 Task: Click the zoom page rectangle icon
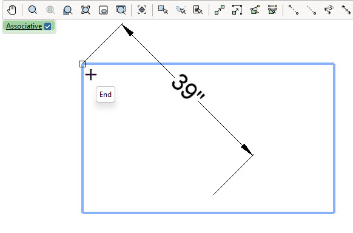(x=103, y=10)
